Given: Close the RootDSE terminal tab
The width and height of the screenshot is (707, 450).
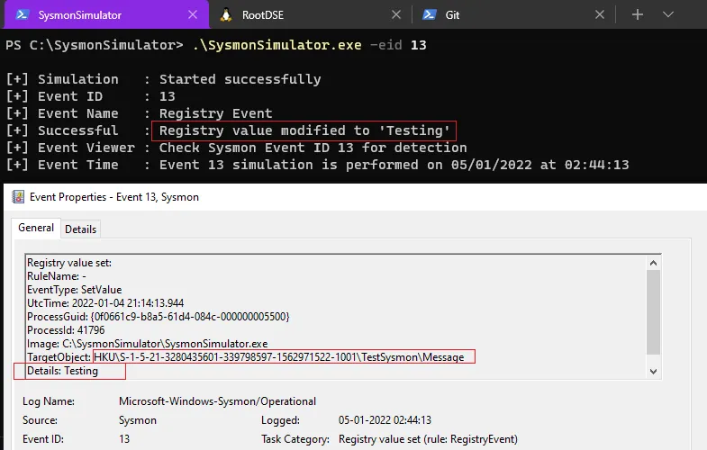Looking at the screenshot, I should [396, 14].
